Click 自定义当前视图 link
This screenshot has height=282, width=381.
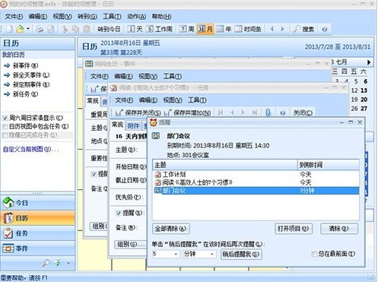(x=30, y=149)
